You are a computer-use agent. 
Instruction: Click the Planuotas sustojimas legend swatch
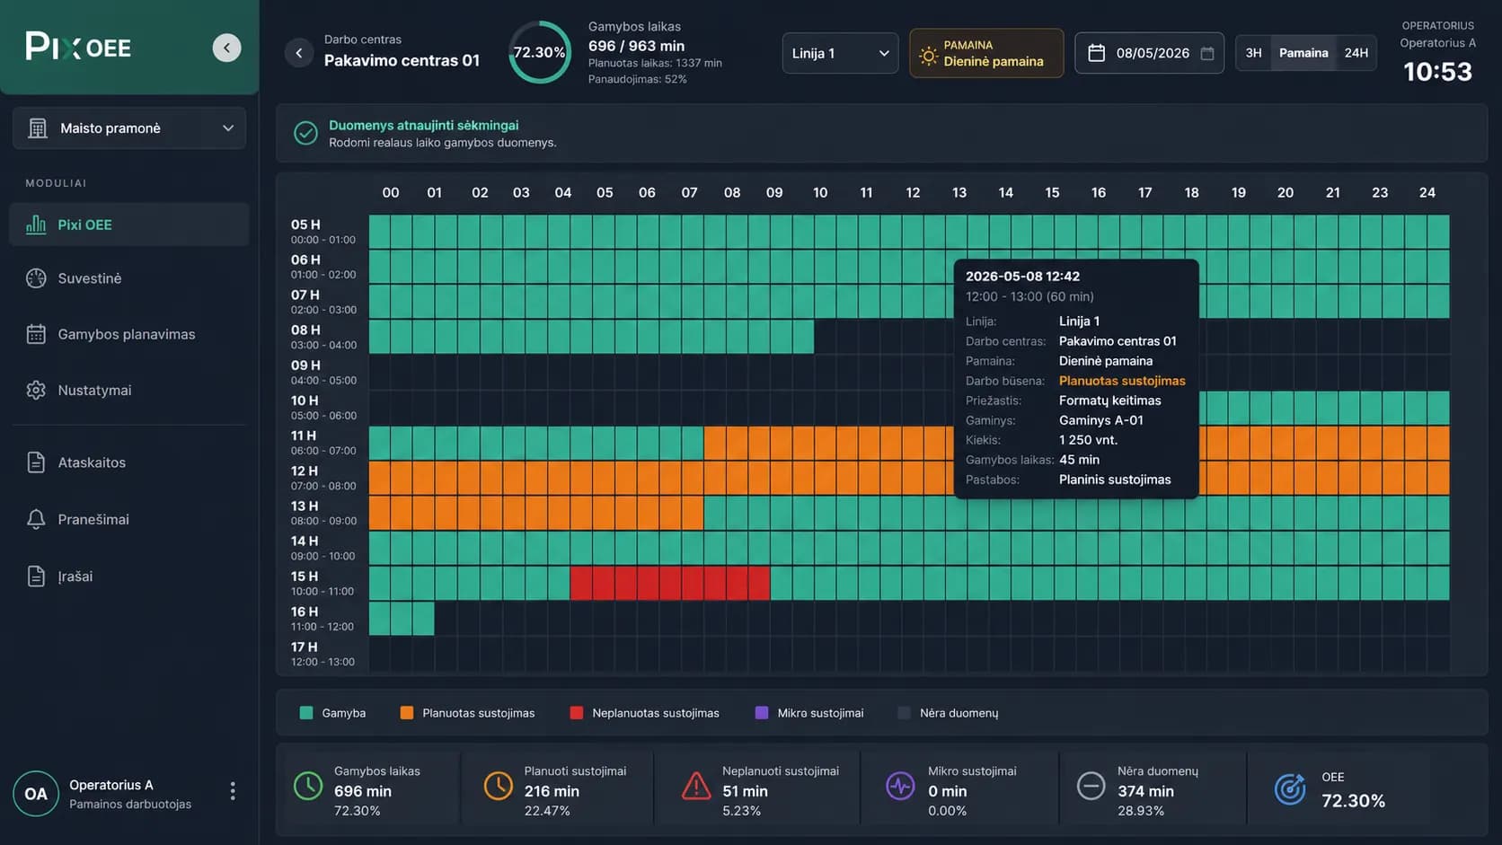[x=407, y=713]
